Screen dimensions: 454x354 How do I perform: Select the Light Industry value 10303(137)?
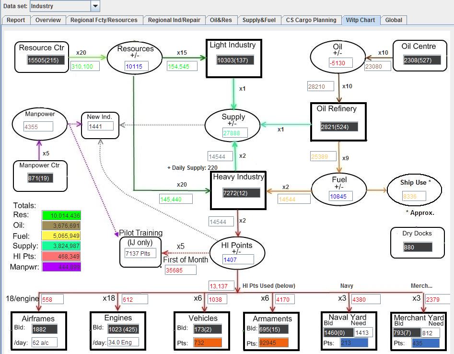click(x=235, y=60)
